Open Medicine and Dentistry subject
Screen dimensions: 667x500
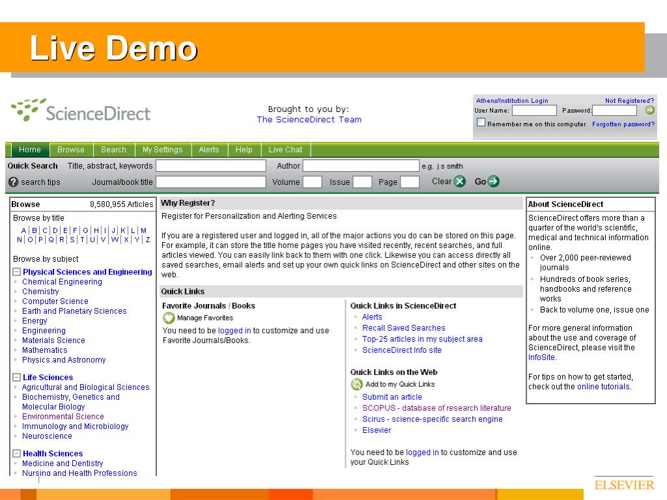pyautogui.click(x=63, y=464)
